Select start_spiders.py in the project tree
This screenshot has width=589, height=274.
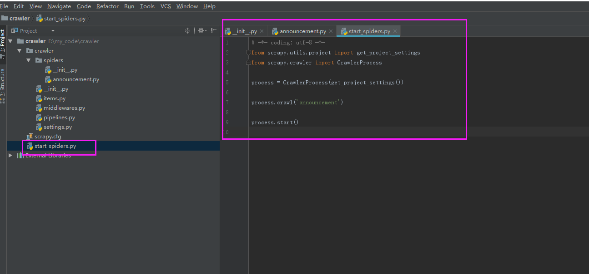click(55, 146)
